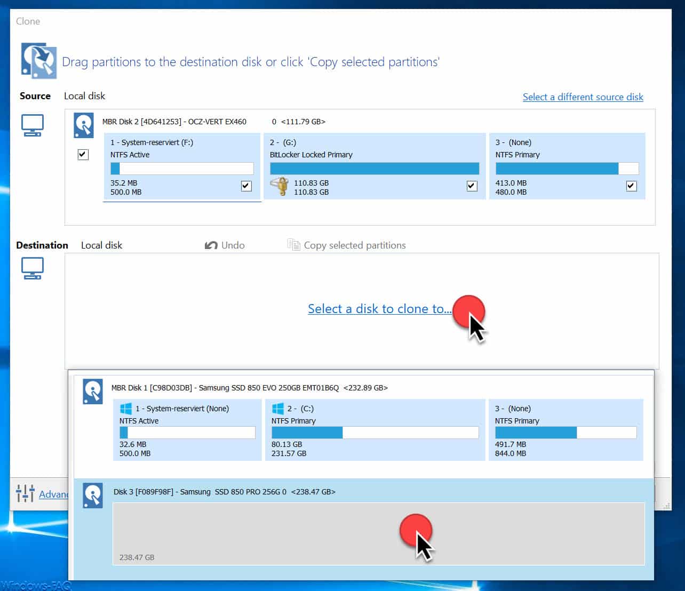Click the Copy selected partitions page icon
This screenshot has width=685, height=591.
[293, 244]
